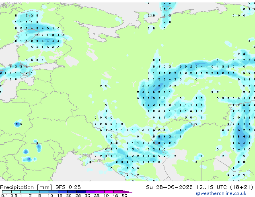The image size is (255, 197).
Task: Click the '25' legend scale label
Action: tap(78, 195)
